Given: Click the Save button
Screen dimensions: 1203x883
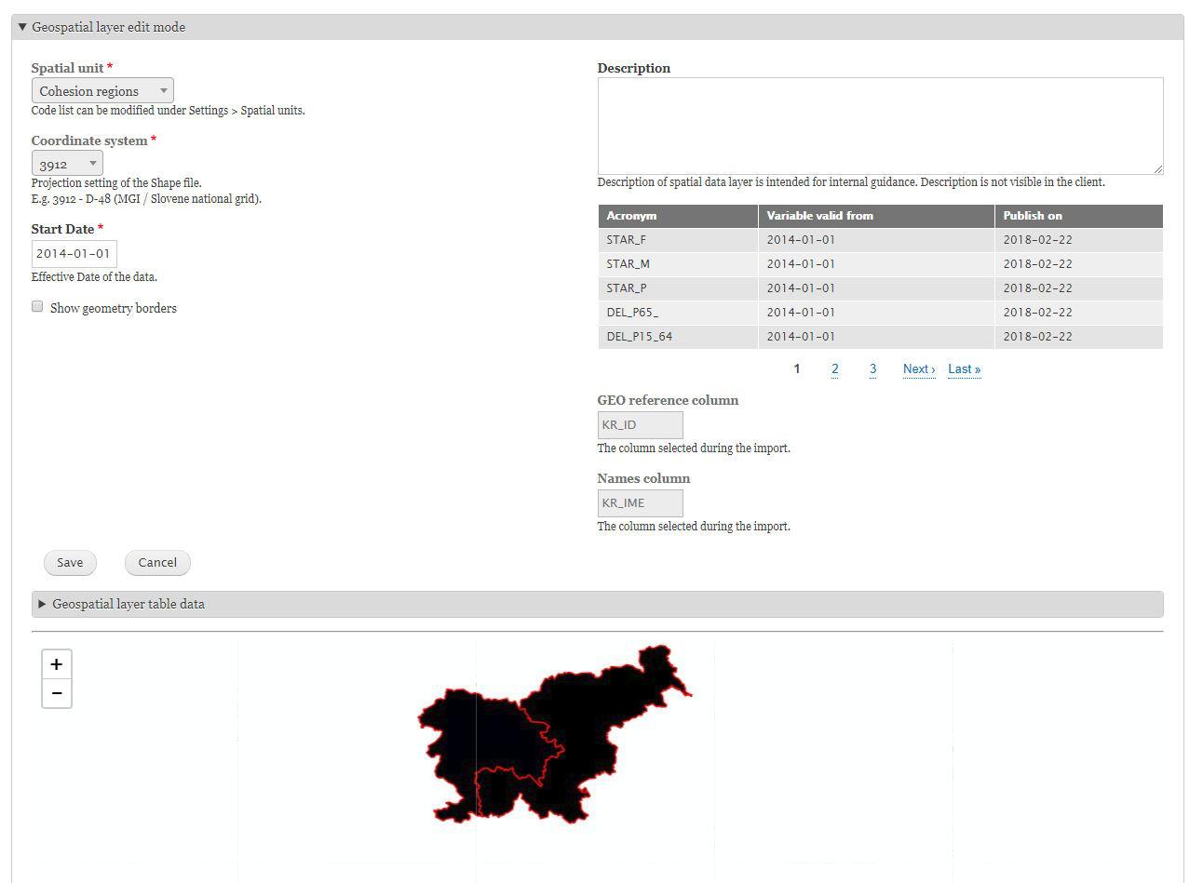Looking at the screenshot, I should click(70, 563).
